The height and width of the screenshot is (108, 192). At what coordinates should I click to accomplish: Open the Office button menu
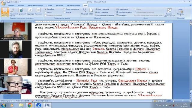click(3, 3)
